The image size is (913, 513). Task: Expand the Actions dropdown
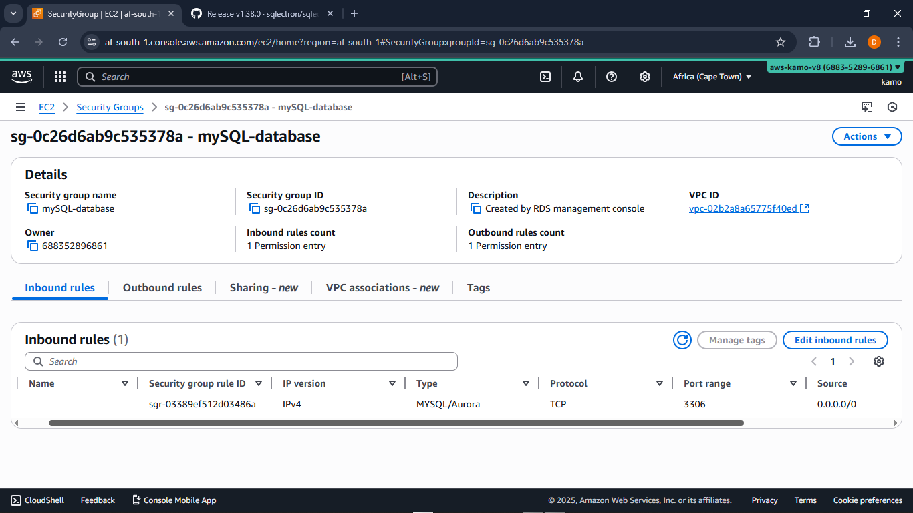point(866,136)
